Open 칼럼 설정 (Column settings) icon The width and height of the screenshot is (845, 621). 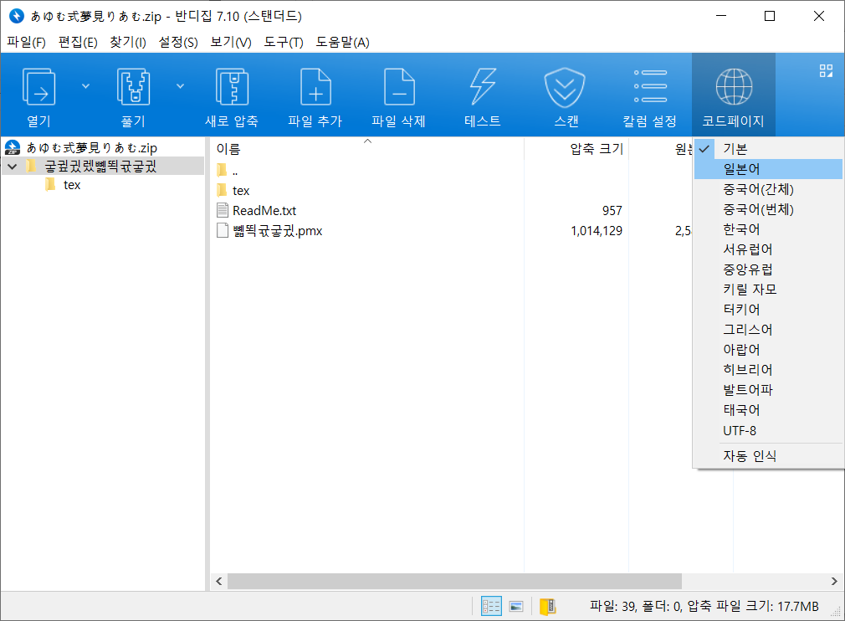click(650, 86)
